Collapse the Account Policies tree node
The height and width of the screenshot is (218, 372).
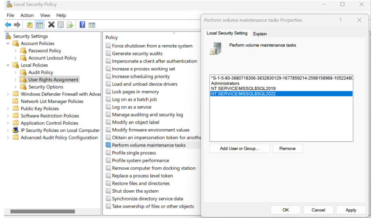click(x=8, y=43)
